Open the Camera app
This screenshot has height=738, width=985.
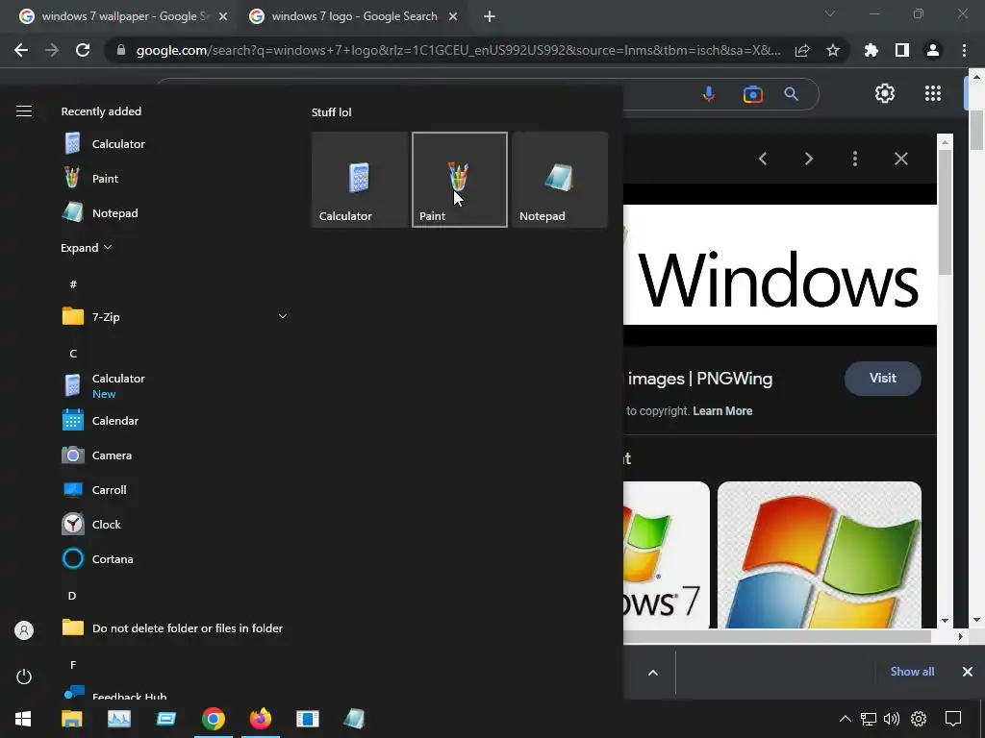point(175,455)
